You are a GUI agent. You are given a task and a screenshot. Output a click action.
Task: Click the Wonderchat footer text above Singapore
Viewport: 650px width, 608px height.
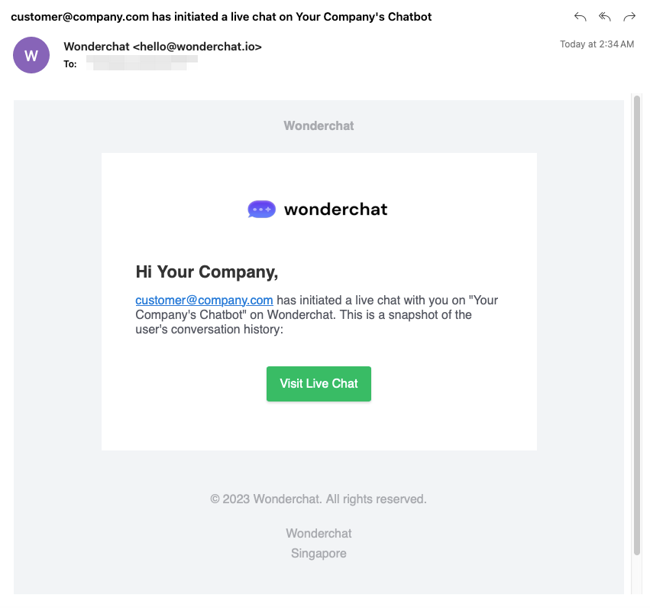click(319, 533)
